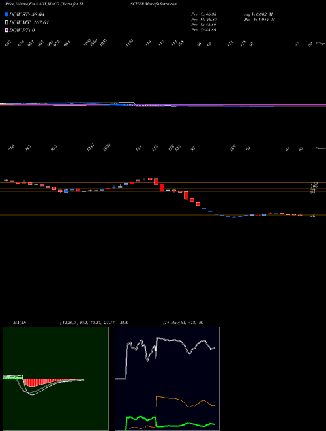Click the 'Pre H: 46.89' value

[204, 20]
